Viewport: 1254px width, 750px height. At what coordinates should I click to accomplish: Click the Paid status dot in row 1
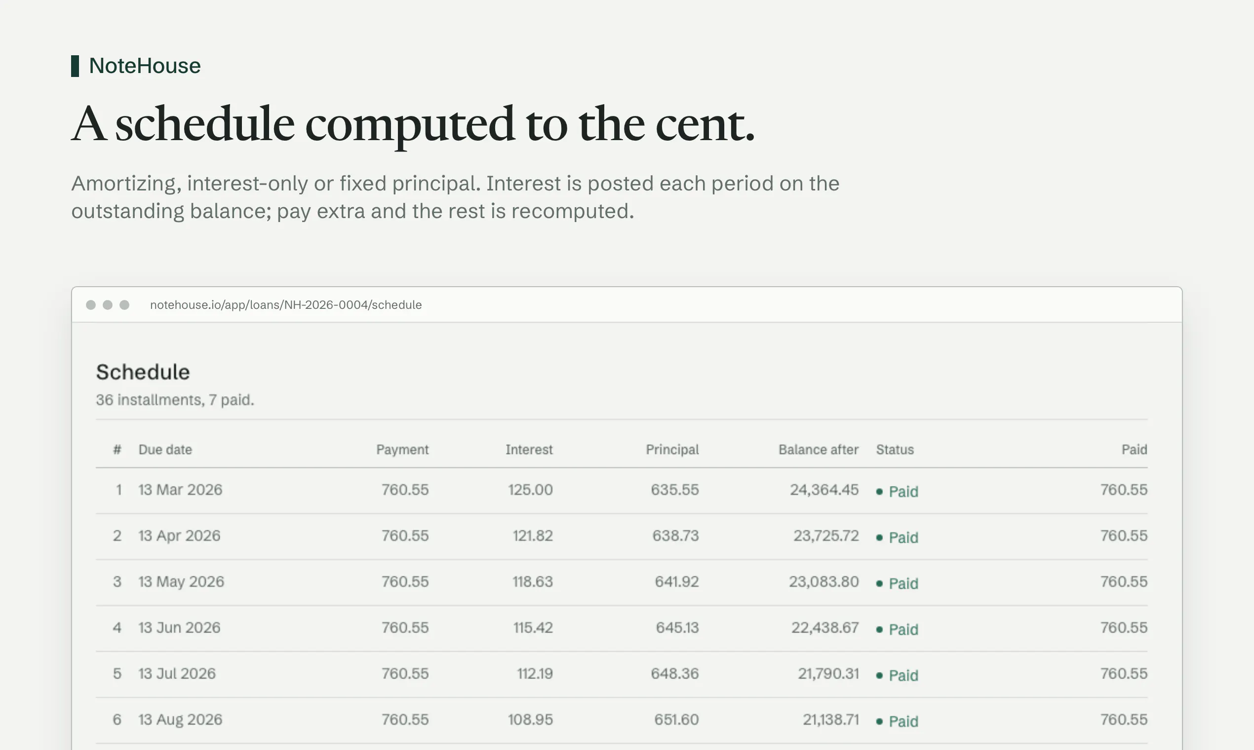click(x=879, y=492)
